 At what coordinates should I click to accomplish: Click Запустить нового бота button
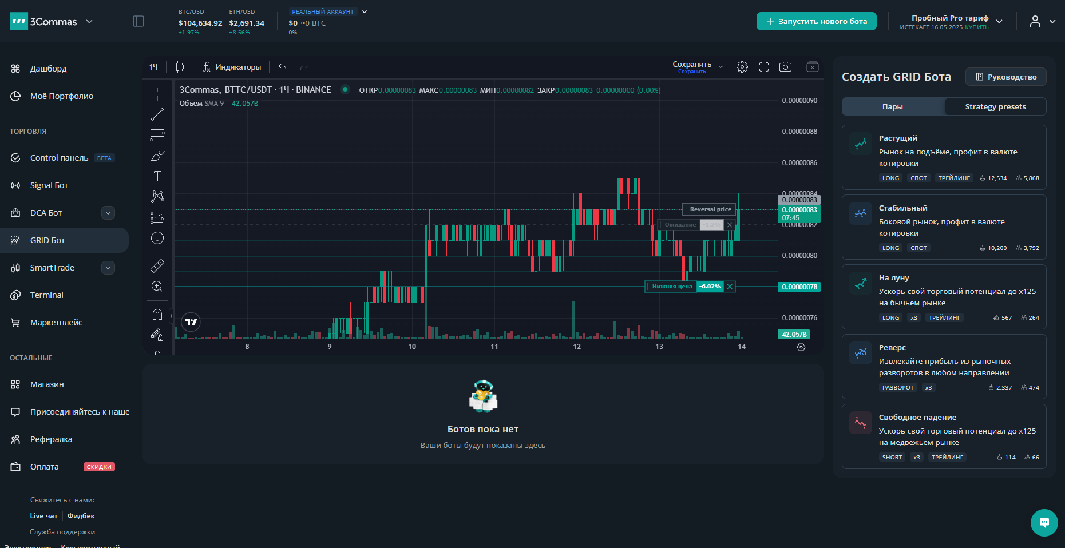tap(817, 21)
